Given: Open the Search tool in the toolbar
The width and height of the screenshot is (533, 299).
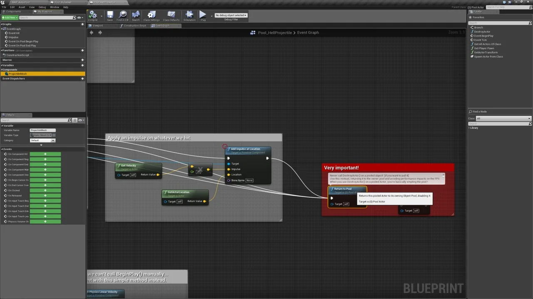Looking at the screenshot, I should 136,15.
